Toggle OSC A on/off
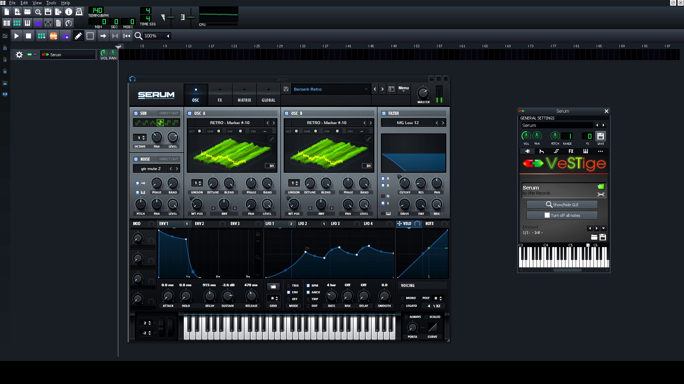 (190, 113)
